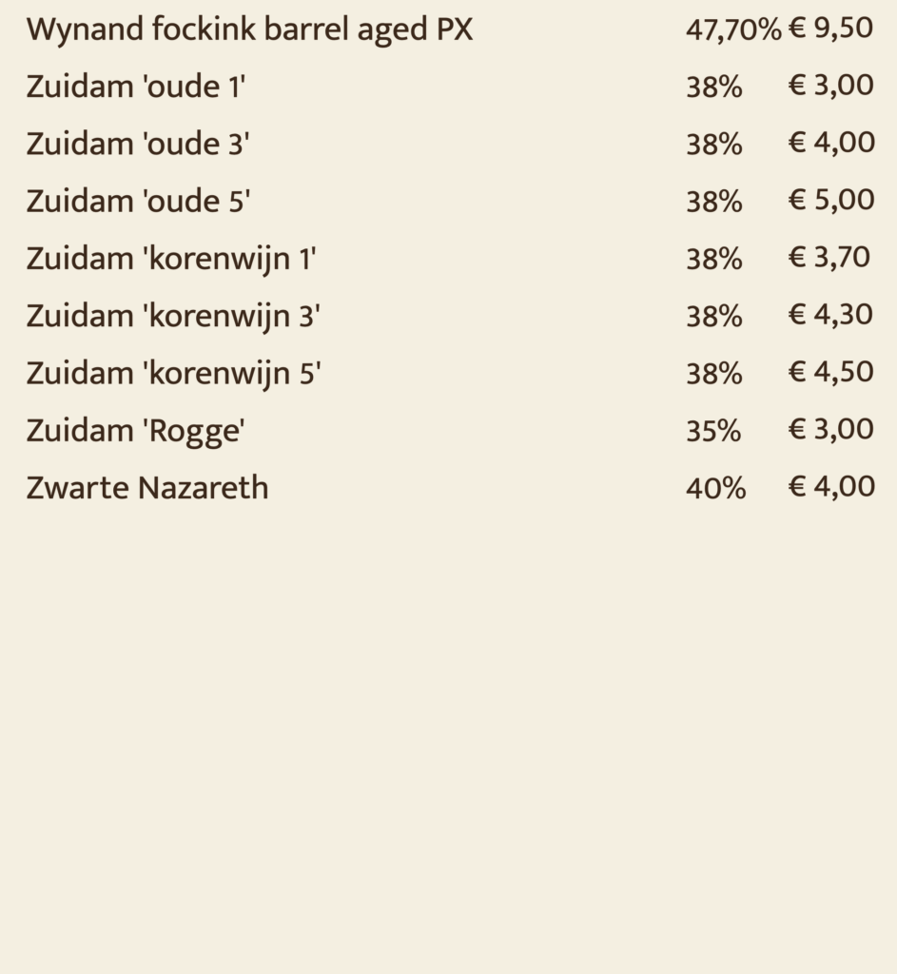Select the Zuidam 'oude 3' item
Image resolution: width=897 pixels, height=974 pixels.
(x=138, y=145)
